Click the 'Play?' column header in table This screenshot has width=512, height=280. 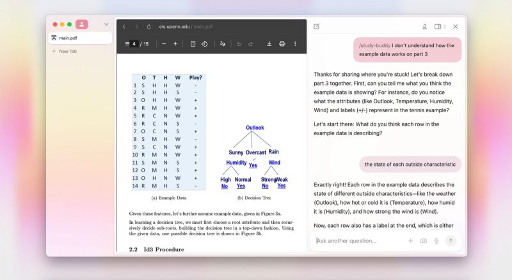point(196,77)
